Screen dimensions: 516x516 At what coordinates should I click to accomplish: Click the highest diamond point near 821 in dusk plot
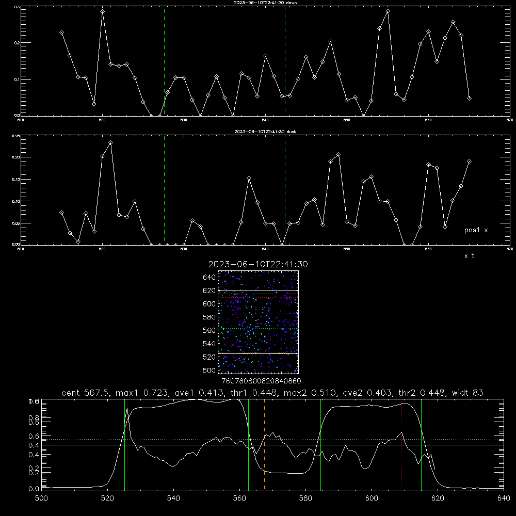[x=110, y=142]
